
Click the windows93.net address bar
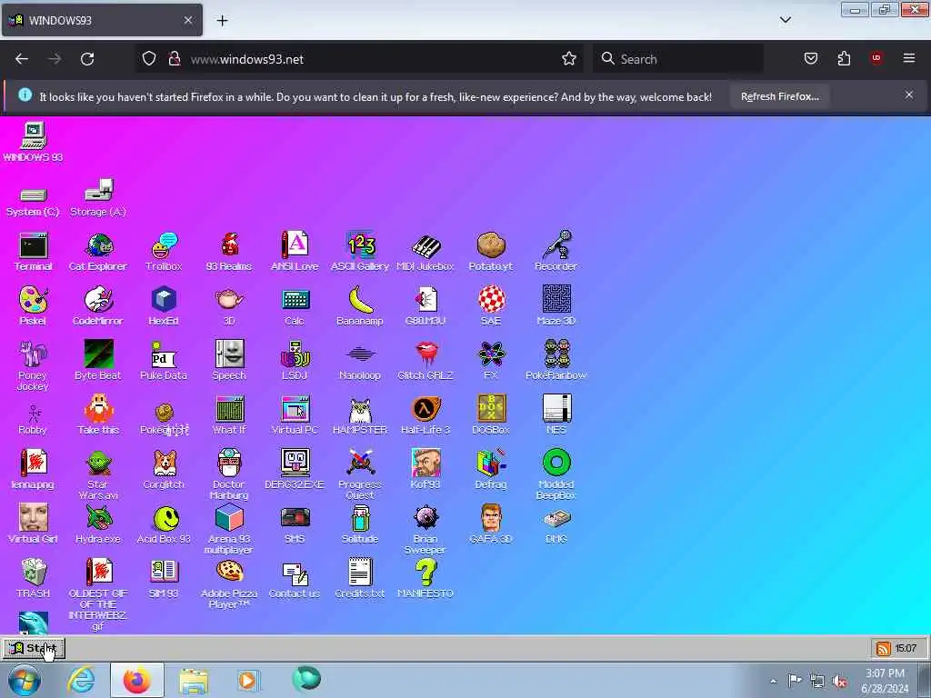coord(360,59)
